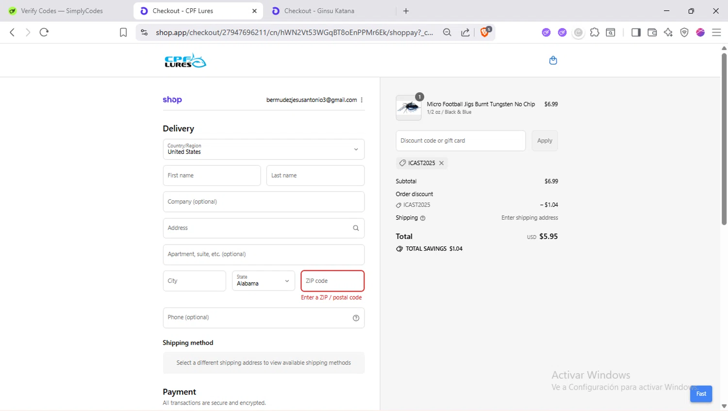The width and height of the screenshot is (728, 411).
Task: Open the extensions puzzle piece menu
Action: pos(595,33)
